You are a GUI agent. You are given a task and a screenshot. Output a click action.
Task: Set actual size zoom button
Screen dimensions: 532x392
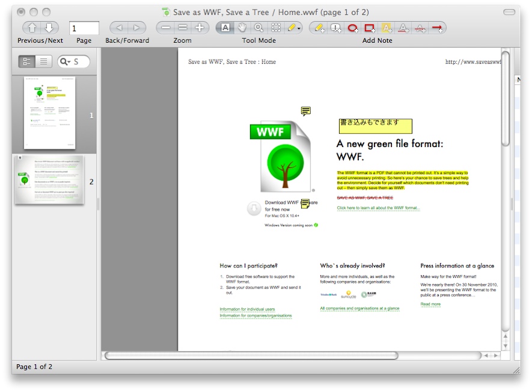tap(183, 28)
